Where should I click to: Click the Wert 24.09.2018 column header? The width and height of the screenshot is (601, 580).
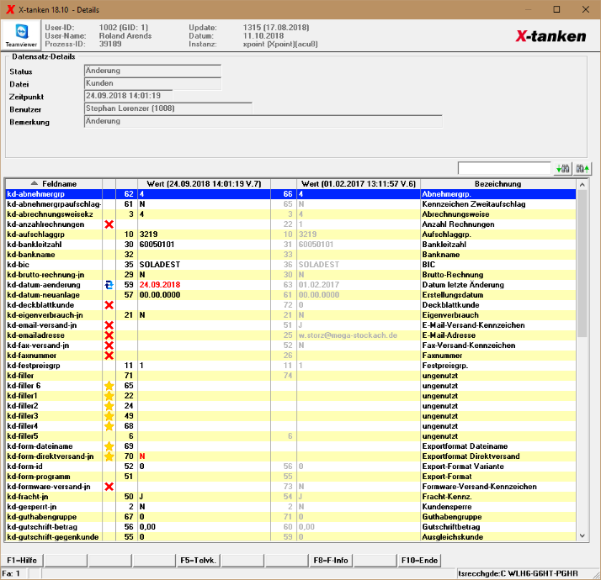[x=204, y=184]
